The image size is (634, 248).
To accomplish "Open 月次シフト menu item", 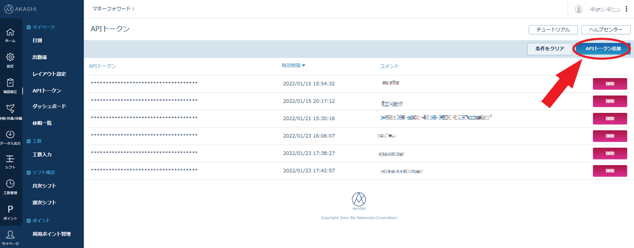I will point(44,186).
